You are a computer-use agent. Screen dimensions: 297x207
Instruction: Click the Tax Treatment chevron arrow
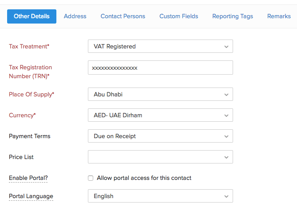226,46
